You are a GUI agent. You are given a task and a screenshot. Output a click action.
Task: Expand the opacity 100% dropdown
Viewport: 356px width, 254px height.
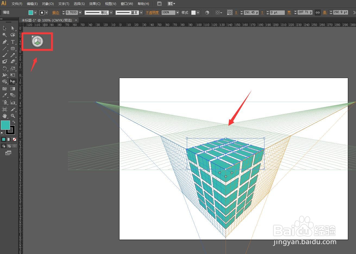point(178,13)
